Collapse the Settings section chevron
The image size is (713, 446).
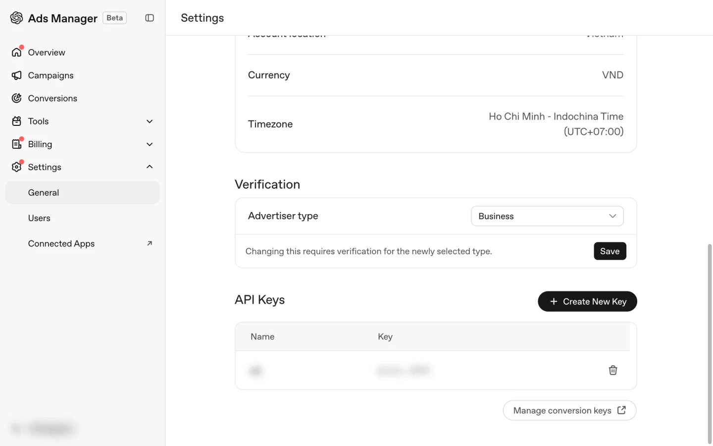tap(150, 167)
